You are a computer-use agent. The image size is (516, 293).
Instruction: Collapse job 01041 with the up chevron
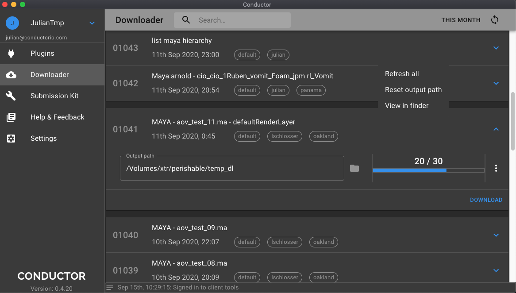point(496,129)
